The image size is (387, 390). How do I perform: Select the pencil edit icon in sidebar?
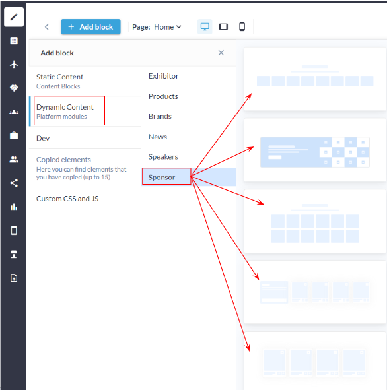click(14, 17)
